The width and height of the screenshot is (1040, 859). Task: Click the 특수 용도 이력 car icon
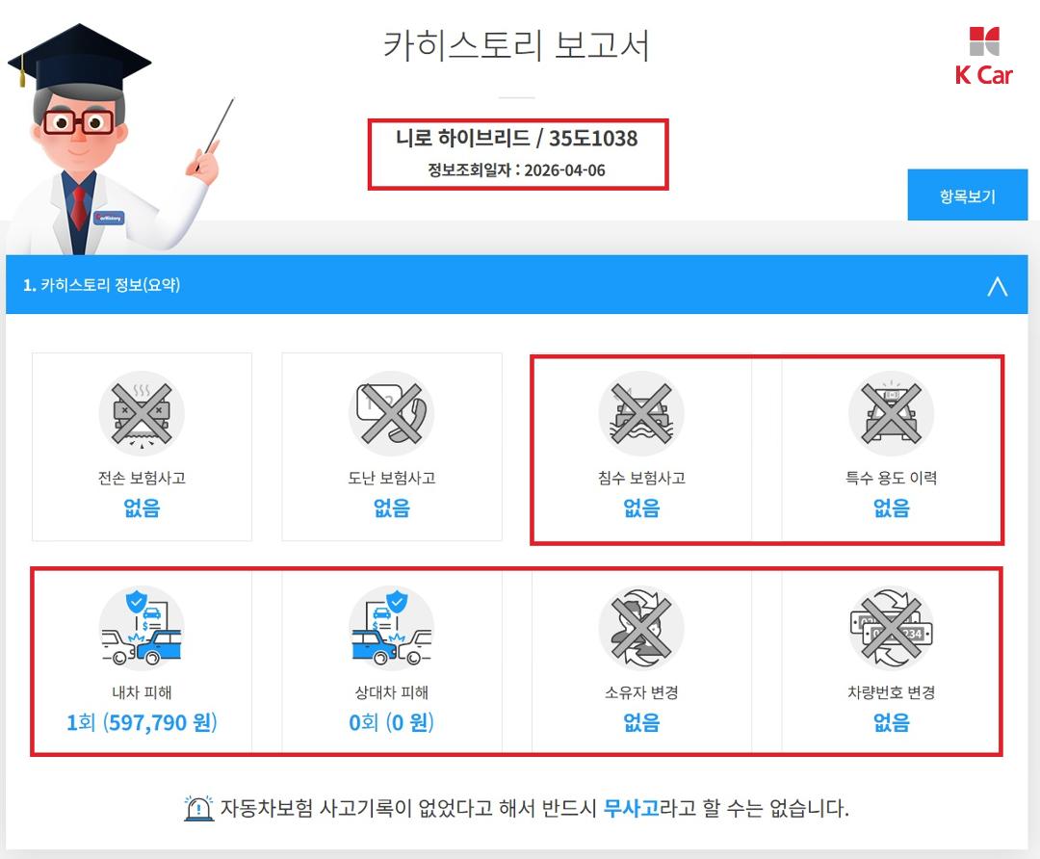pos(891,413)
